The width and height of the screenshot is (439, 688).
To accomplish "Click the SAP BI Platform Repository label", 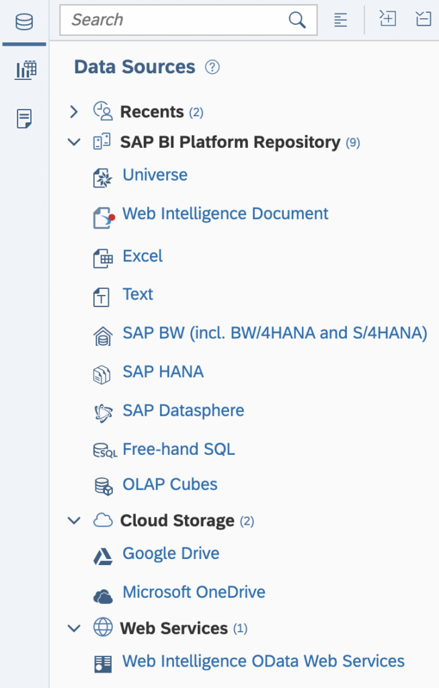I will [230, 142].
